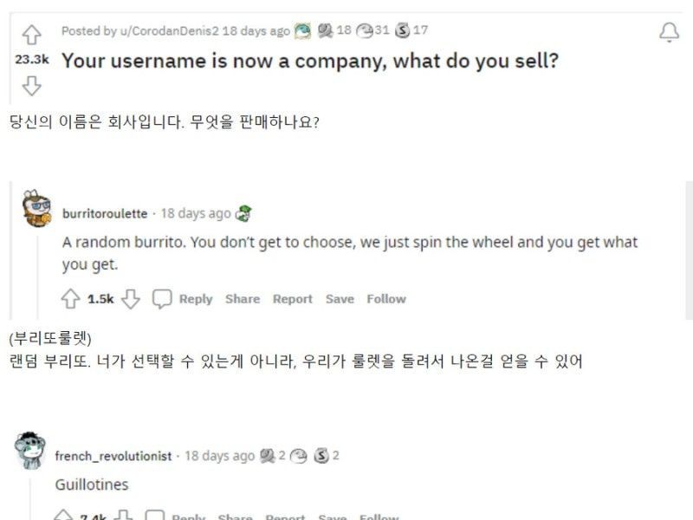The image size is (693, 520).
Task: Click french_revolutionist's avatar
Action: click(x=29, y=451)
